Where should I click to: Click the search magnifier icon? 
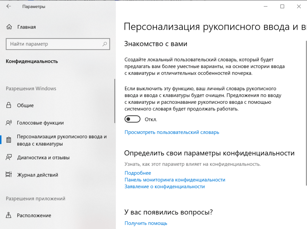pyautogui.click(x=105, y=44)
